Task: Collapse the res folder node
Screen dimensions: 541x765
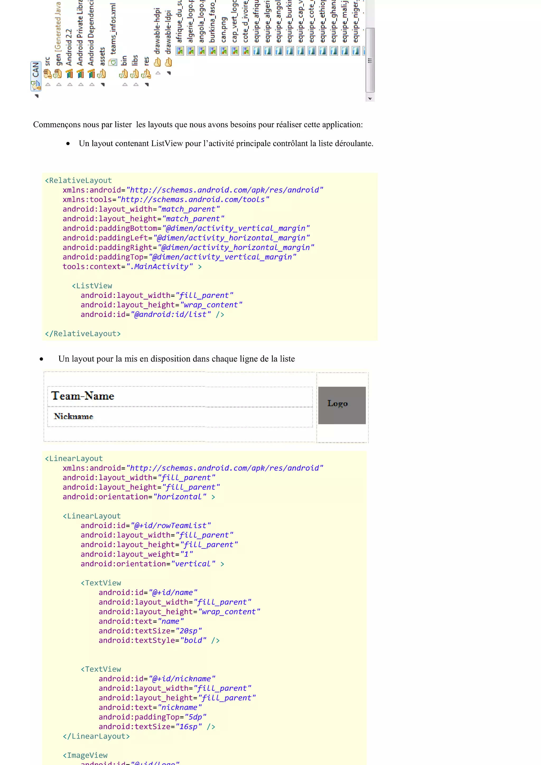Action: pos(147,85)
